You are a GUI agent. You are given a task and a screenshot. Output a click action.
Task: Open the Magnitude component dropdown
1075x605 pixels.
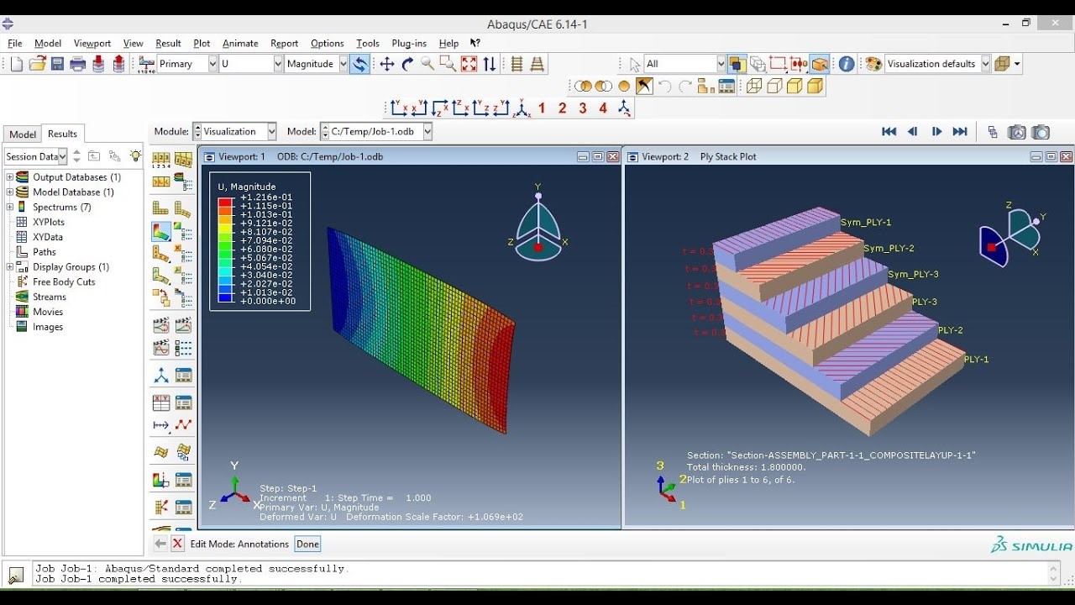click(343, 64)
